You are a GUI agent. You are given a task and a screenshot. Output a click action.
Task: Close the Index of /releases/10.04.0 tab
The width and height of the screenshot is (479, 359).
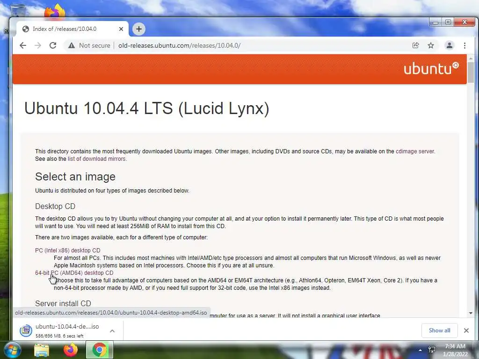coord(121,29)
